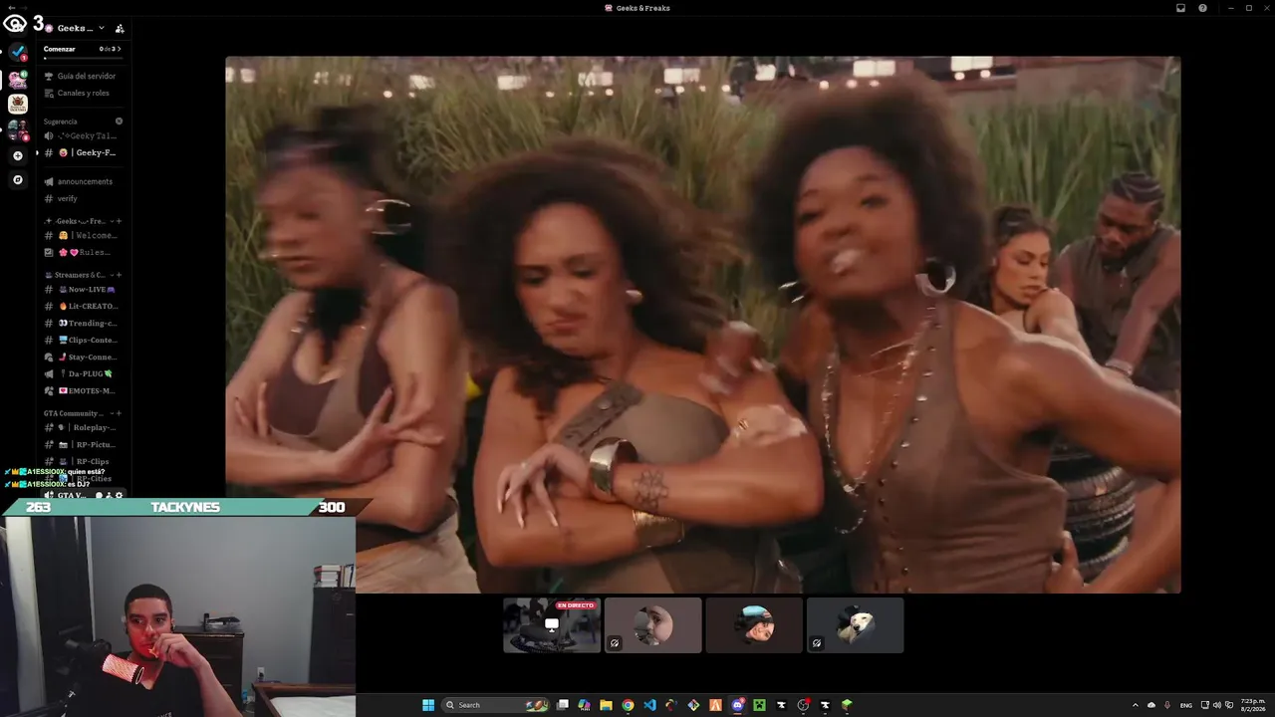Screen dimensions: 1275x717
Task: Expand the Geeks server name dropdown
Action: tap(102, 28)
